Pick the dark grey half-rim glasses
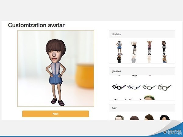Screen dimensions: 183x137 tap(149, 87)
